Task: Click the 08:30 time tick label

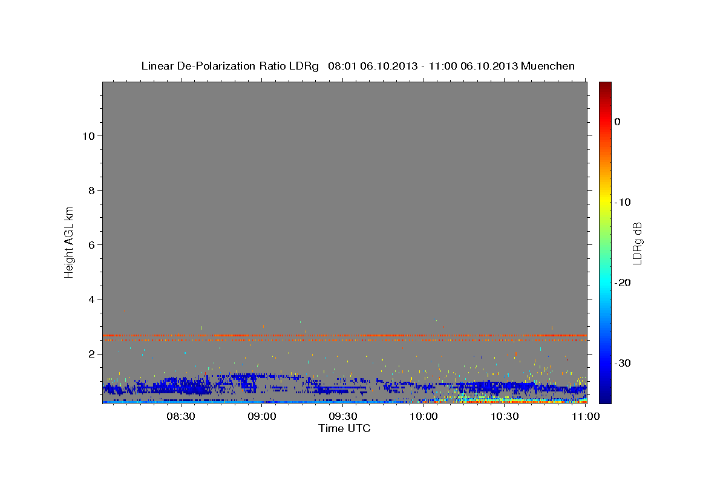Action: tap(181, 416)
